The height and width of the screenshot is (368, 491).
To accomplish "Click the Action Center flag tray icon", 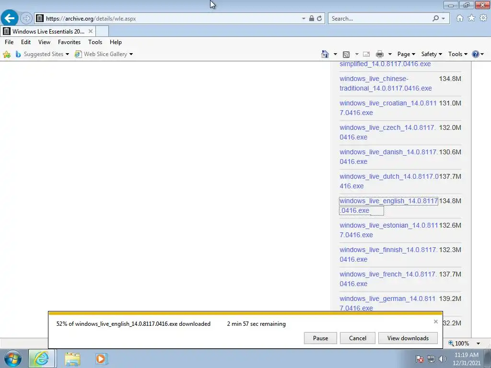I will tap(419, 359).
